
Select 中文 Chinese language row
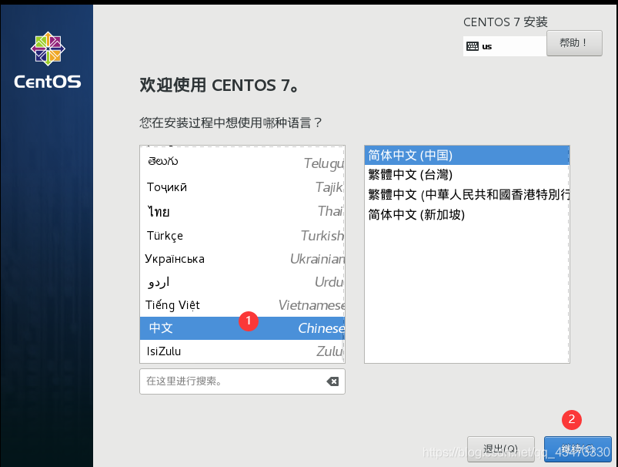[x=242, y=328]
